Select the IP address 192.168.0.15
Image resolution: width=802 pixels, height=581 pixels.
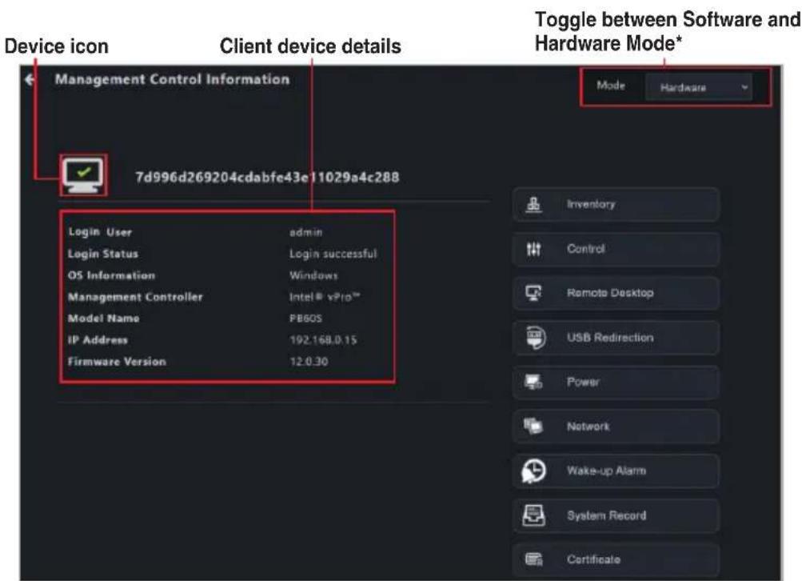pyautogui.click(x=323, y=340)
